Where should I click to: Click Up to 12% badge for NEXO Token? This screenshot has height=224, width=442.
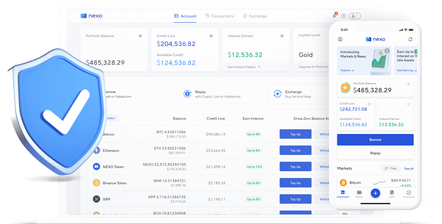tap(254, 167)
